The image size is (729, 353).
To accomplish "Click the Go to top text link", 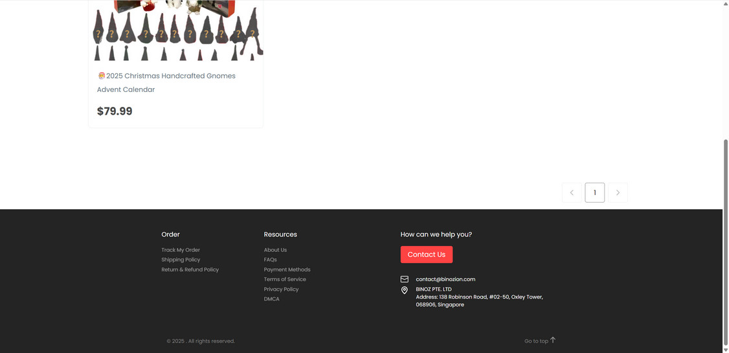I will coord(536,341).
